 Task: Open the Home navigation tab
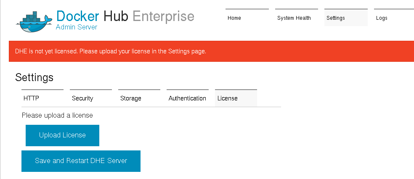tap(247, 18)
